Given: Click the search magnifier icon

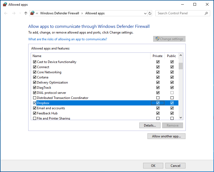Looking at the screenshot, I should (x=206, y=13).
